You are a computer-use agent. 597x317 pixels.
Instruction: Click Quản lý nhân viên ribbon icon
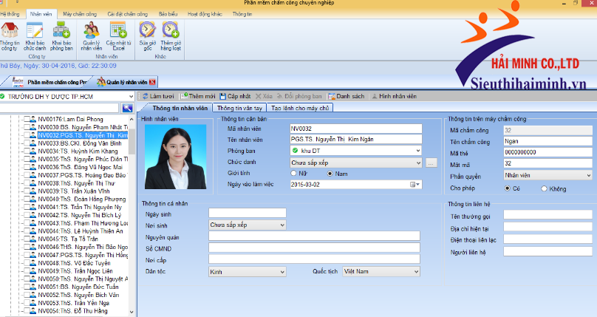(92, 35)
